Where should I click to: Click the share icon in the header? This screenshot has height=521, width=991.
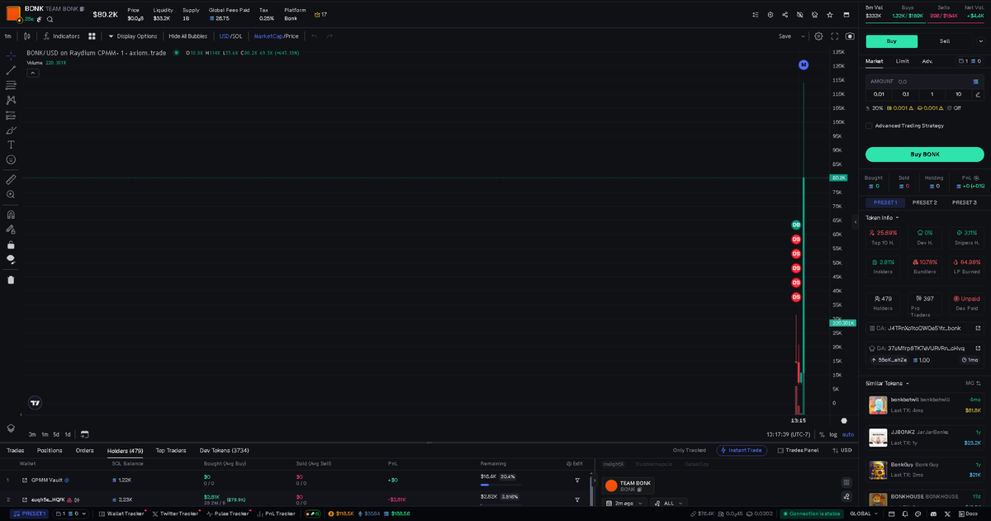[x=785, y=15]
